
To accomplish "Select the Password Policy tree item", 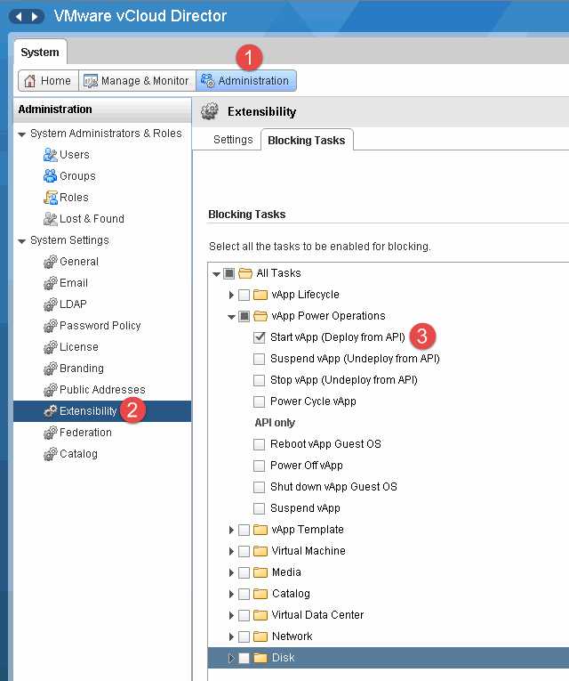I will pyautogui.click(x=100, y=326).
